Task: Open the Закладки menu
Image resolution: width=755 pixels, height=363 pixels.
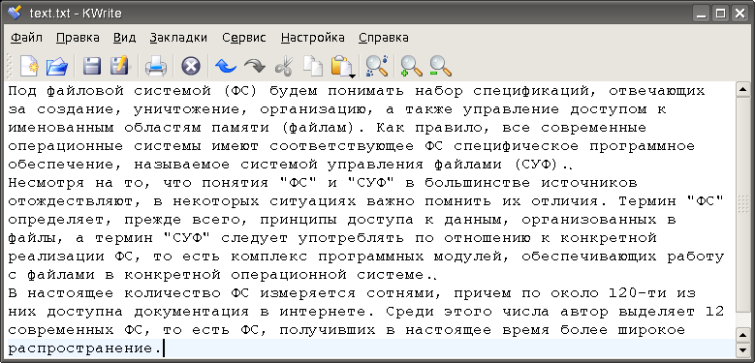Action: 178,38
